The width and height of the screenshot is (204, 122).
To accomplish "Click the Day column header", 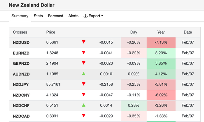I will point(134,32).
